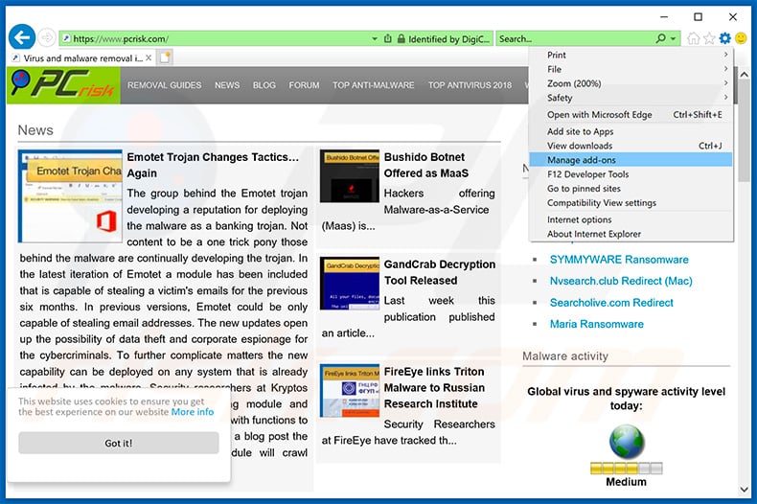
Task: Open FORUM nav item
Action: pyautogui.click(x=304, y=85)
